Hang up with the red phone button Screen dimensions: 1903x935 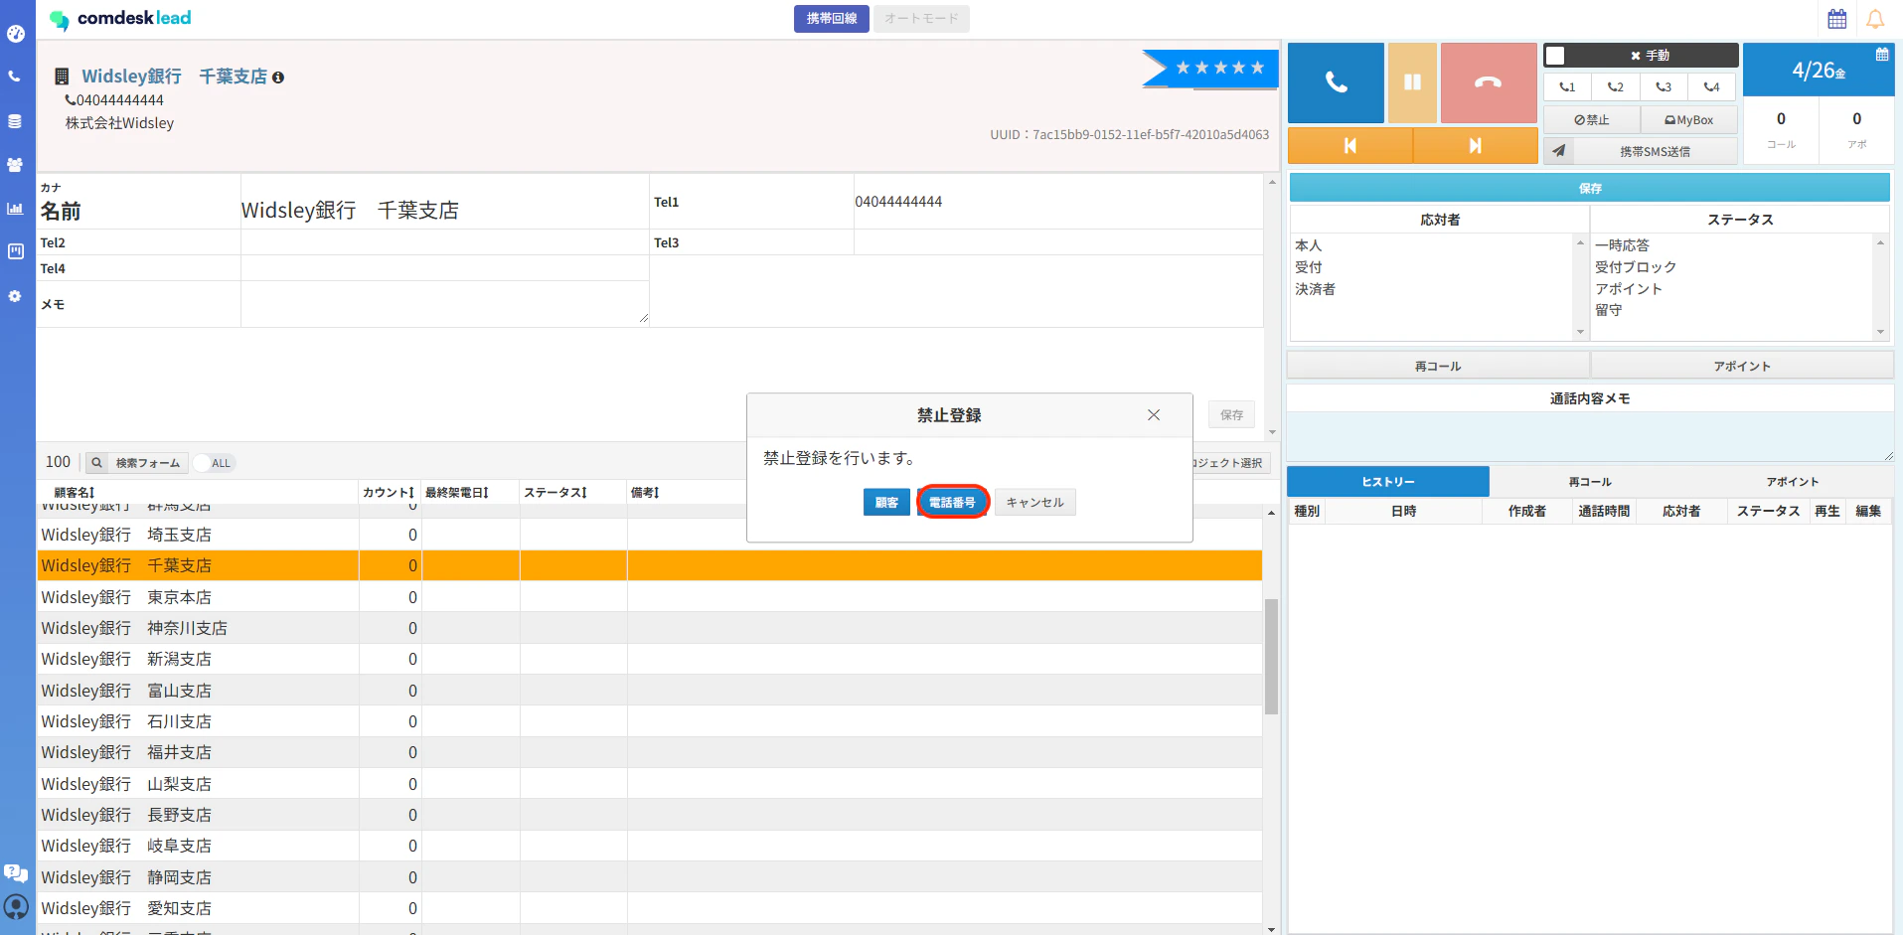tap(1489, 82)
